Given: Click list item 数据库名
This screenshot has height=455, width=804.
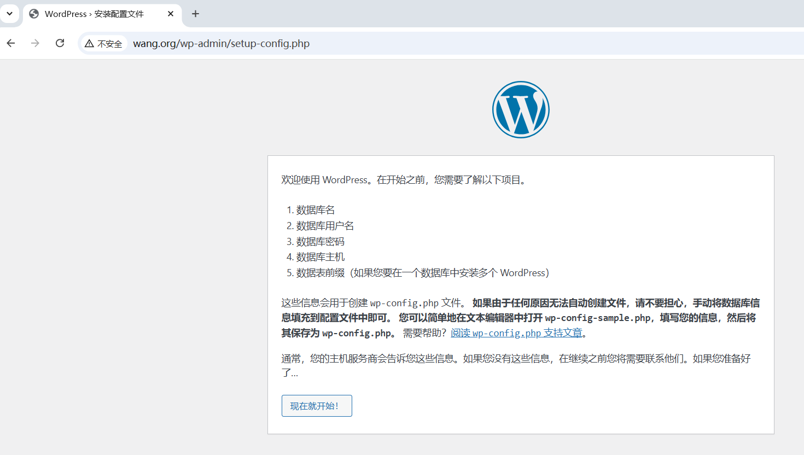Looking at the screenshot, I should coord(316,210).
